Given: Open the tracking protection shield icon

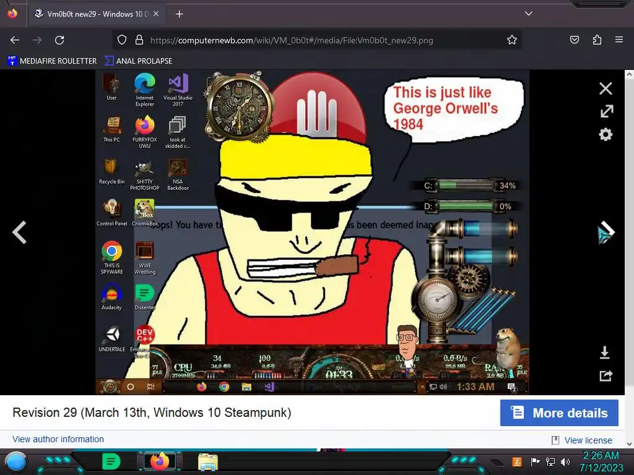Looking at the screenshot, I should pos(122,40).
